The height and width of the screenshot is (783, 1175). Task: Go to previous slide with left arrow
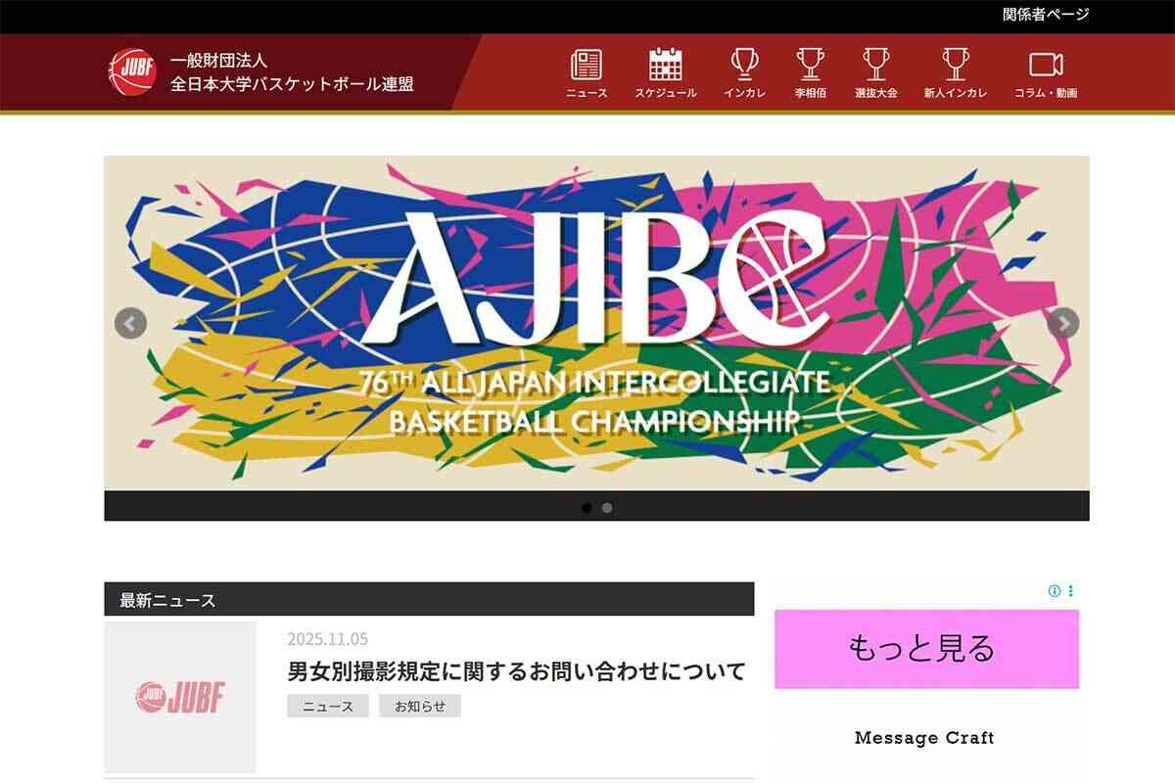[130, 323]
